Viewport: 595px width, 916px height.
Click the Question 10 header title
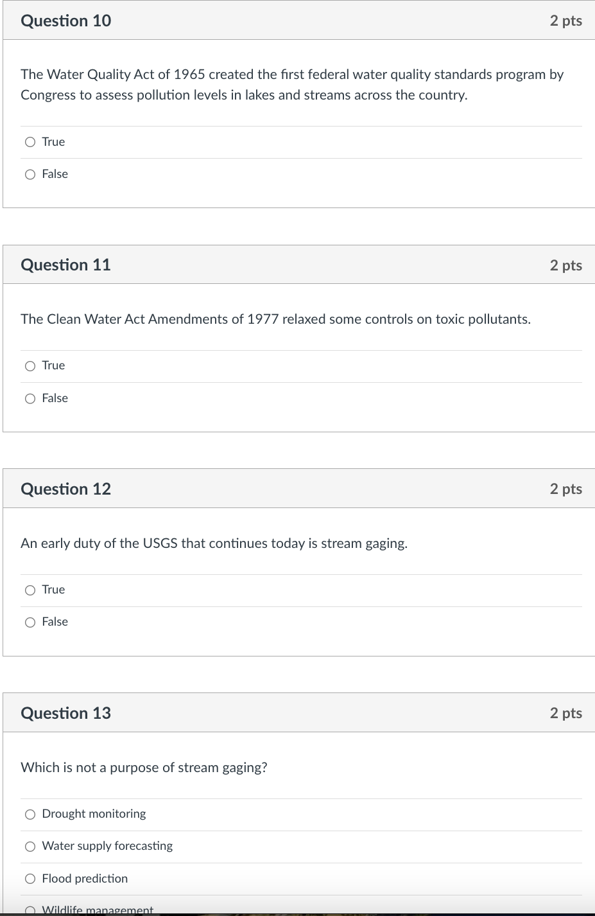tap(65, 21)
